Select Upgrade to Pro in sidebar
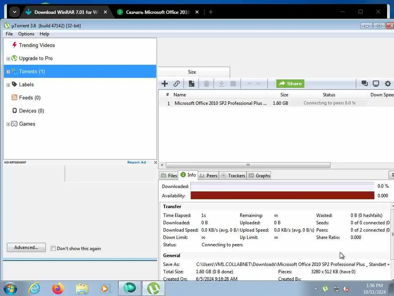394x296 pixels. [36, 59]
